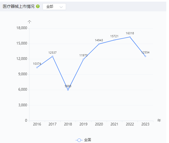Click the 2016 data point labeled 10374
Screen dimensions: 169x143
(37, 67)
